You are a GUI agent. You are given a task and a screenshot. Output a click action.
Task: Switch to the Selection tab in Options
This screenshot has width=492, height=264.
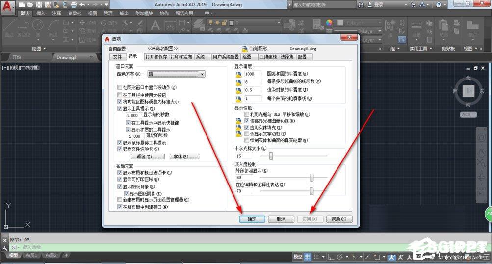pyautogui.click(x=287, y=57)
